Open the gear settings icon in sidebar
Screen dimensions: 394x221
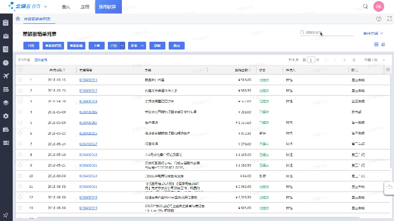coord(6,116)
